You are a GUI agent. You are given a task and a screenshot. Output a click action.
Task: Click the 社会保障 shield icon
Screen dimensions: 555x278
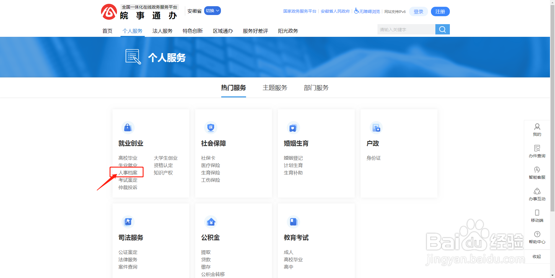click(211, 128)
